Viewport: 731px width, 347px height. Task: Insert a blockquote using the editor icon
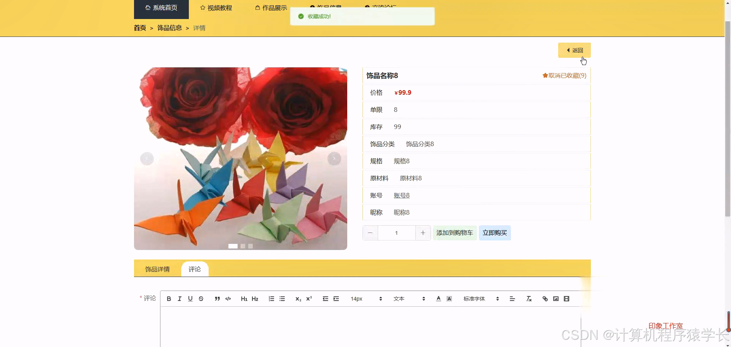click(217, 299)
